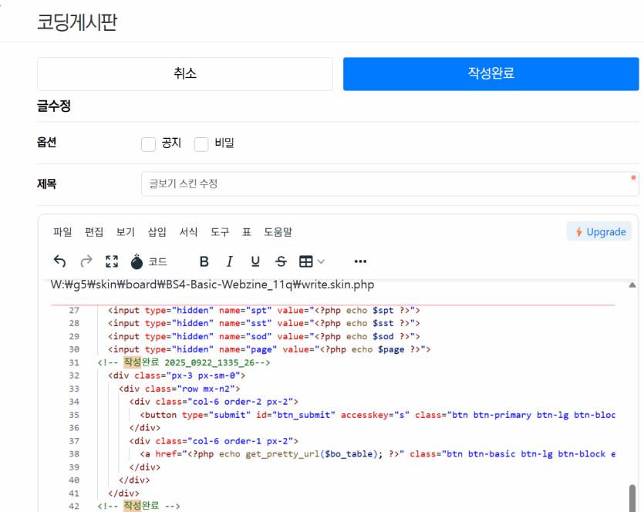Screen dimensions: 644x512
Task: Click line 34 div col-6 order-2
Action: click(x=214, y=402)
